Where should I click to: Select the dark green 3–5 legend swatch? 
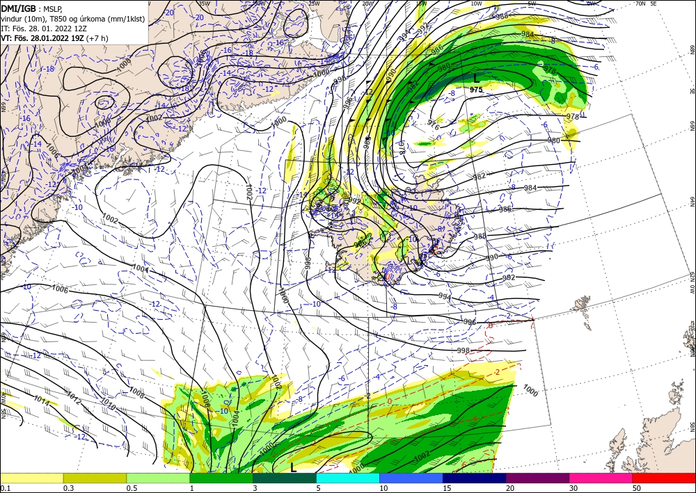(285, 478)
